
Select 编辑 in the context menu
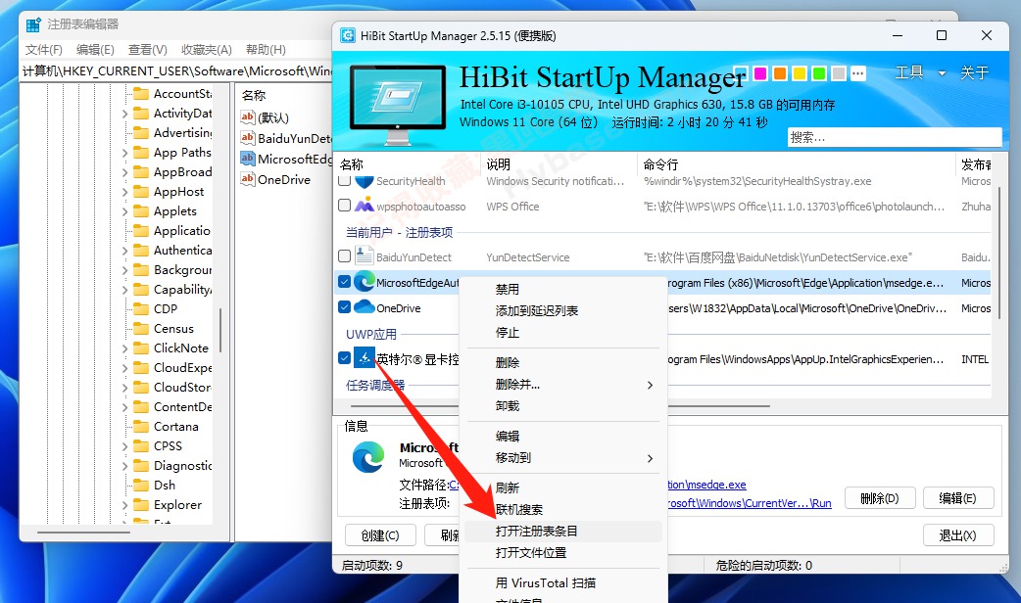point(508,436)
